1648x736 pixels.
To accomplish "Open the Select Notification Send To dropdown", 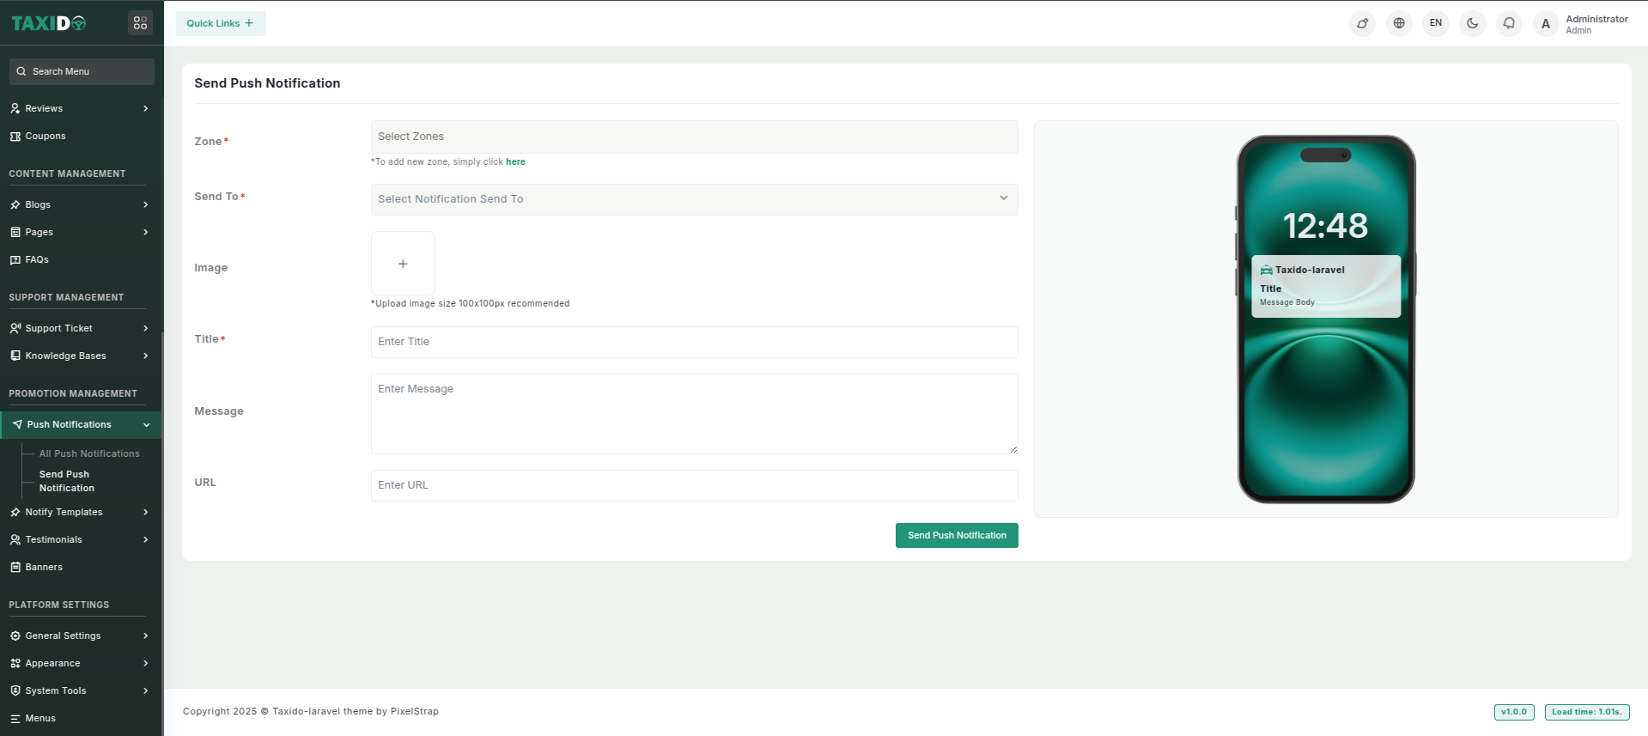I will [694, 199].
